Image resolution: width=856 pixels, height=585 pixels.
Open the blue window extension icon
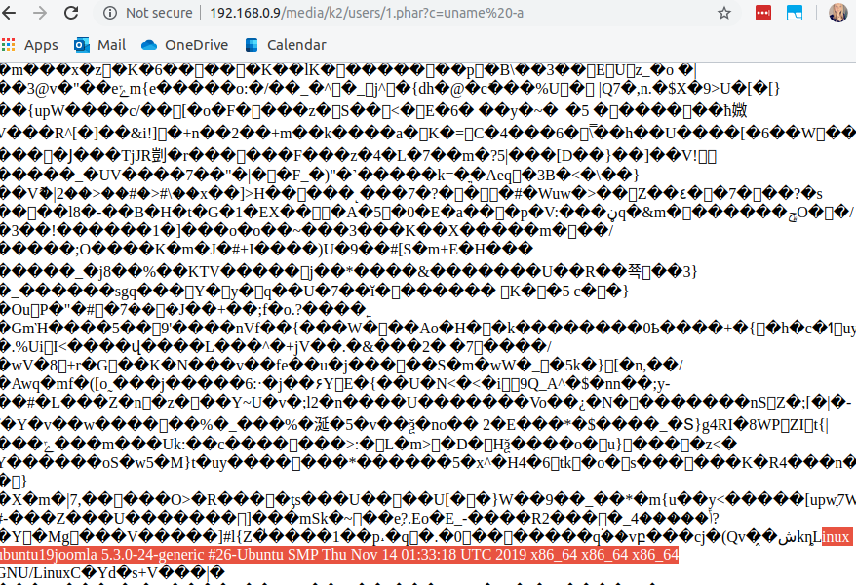click(x=795, y=13)
